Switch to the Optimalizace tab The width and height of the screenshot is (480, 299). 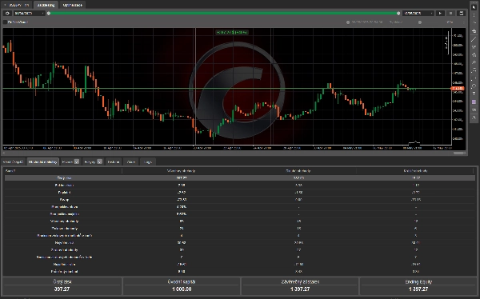tap(73, 5)
